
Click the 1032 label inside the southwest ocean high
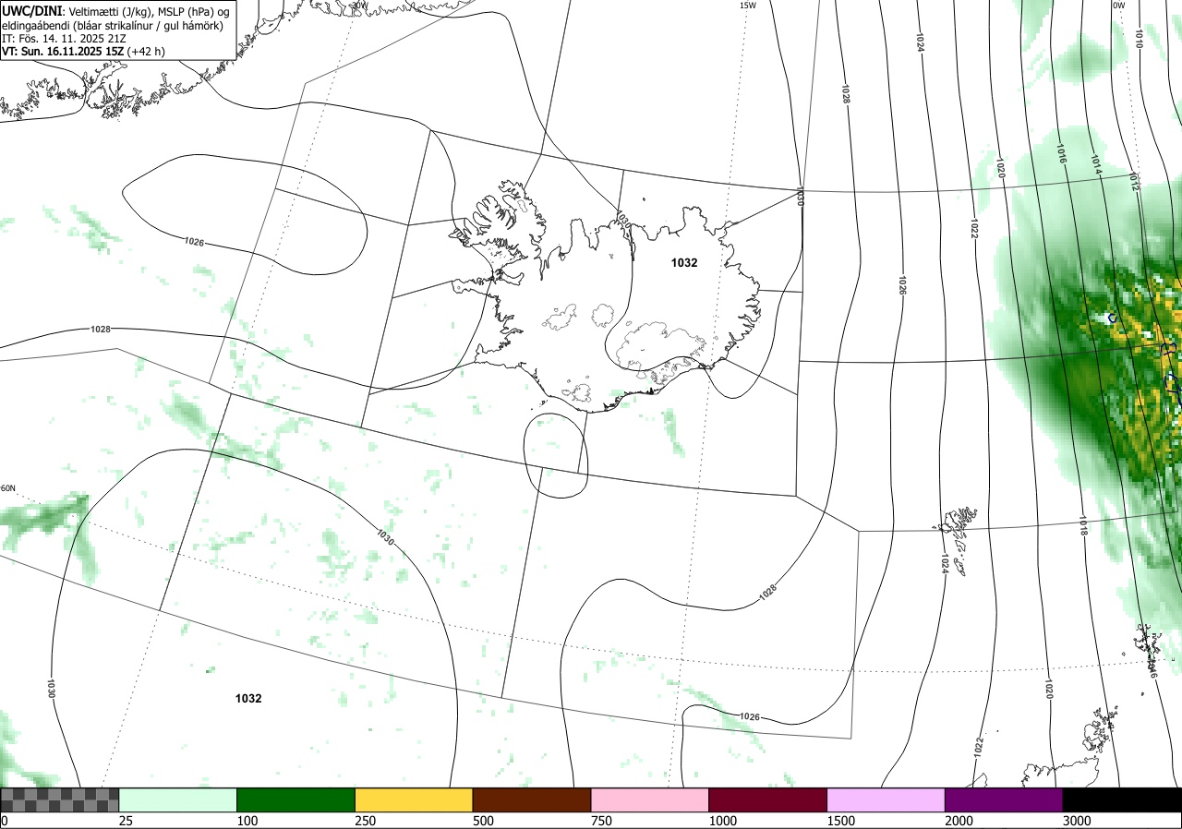click(x=248, y=699)
